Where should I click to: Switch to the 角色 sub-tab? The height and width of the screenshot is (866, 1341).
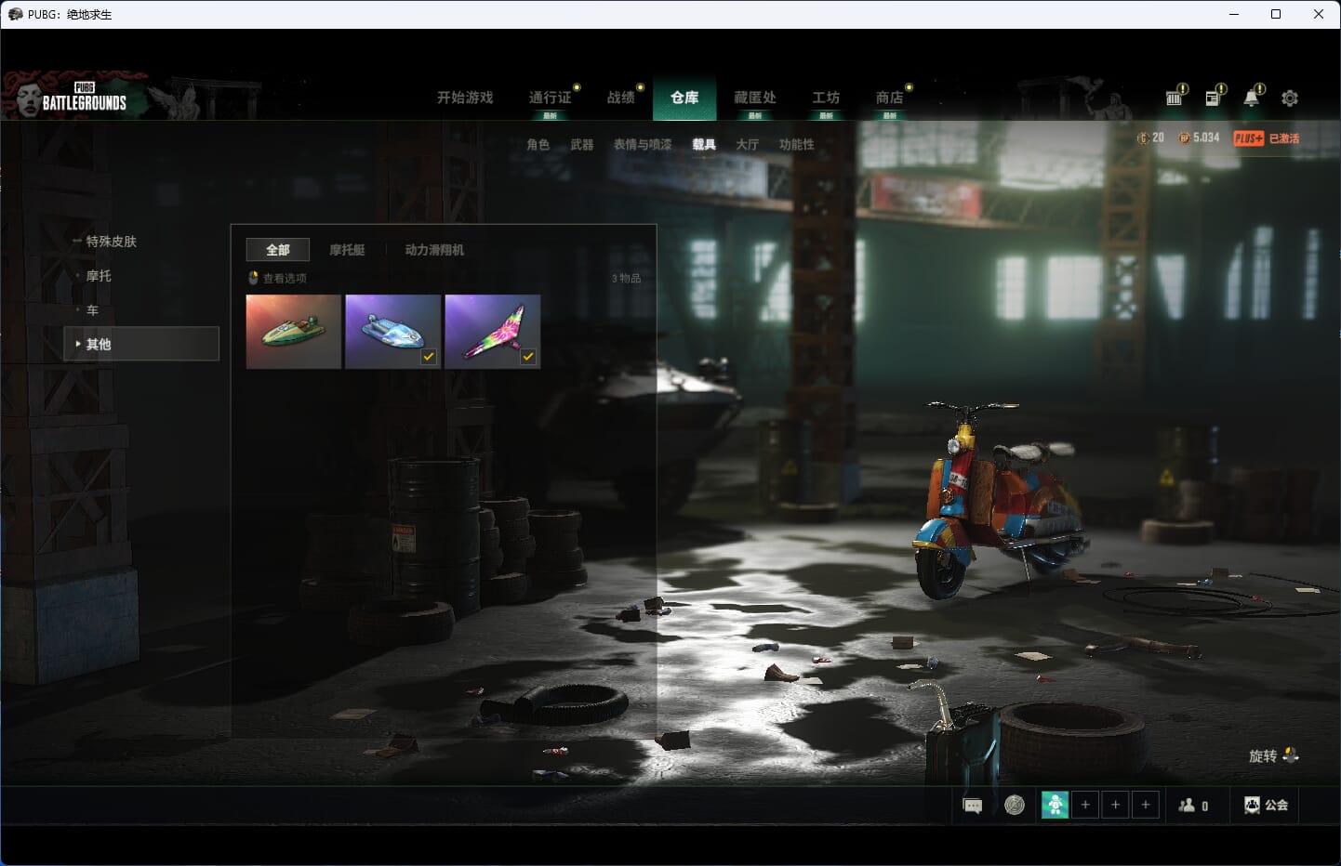[538, 145]
